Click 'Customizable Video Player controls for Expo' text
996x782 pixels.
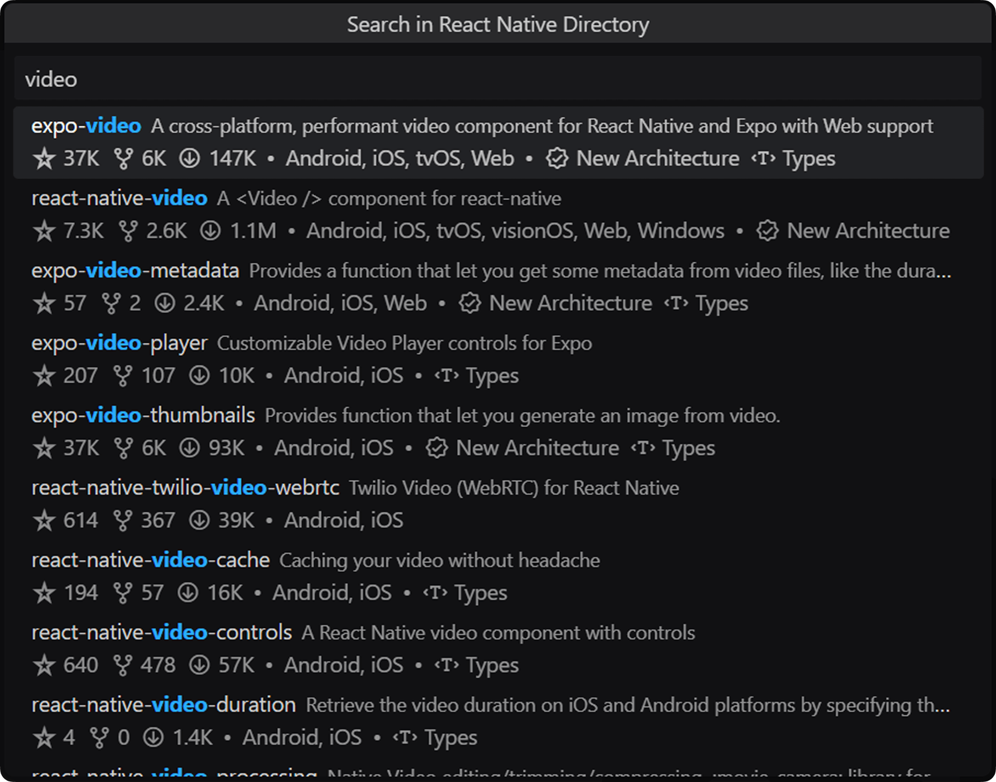(405, 343)
